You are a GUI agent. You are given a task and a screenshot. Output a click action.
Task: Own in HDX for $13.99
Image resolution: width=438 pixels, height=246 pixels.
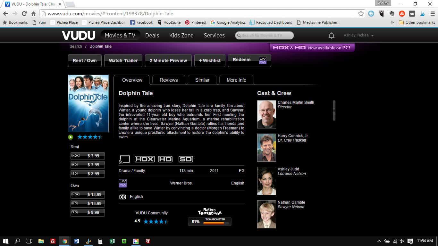coord(88,194)
